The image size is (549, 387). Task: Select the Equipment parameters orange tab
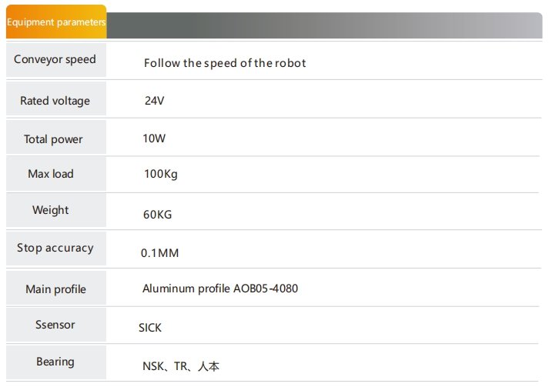tap(56, 22)
